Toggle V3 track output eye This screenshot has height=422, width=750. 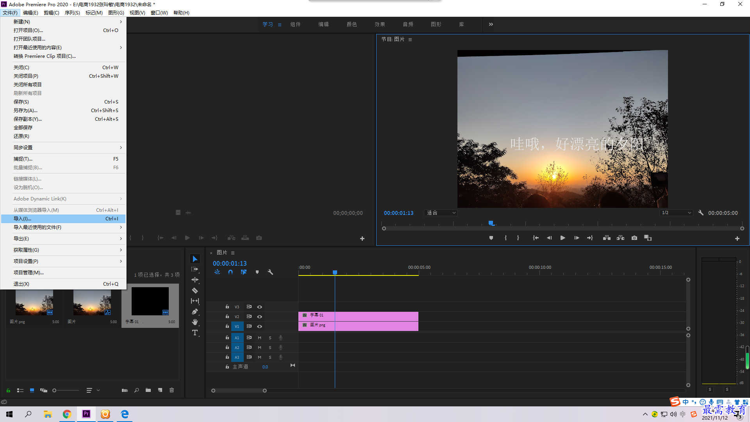[259, 307]
